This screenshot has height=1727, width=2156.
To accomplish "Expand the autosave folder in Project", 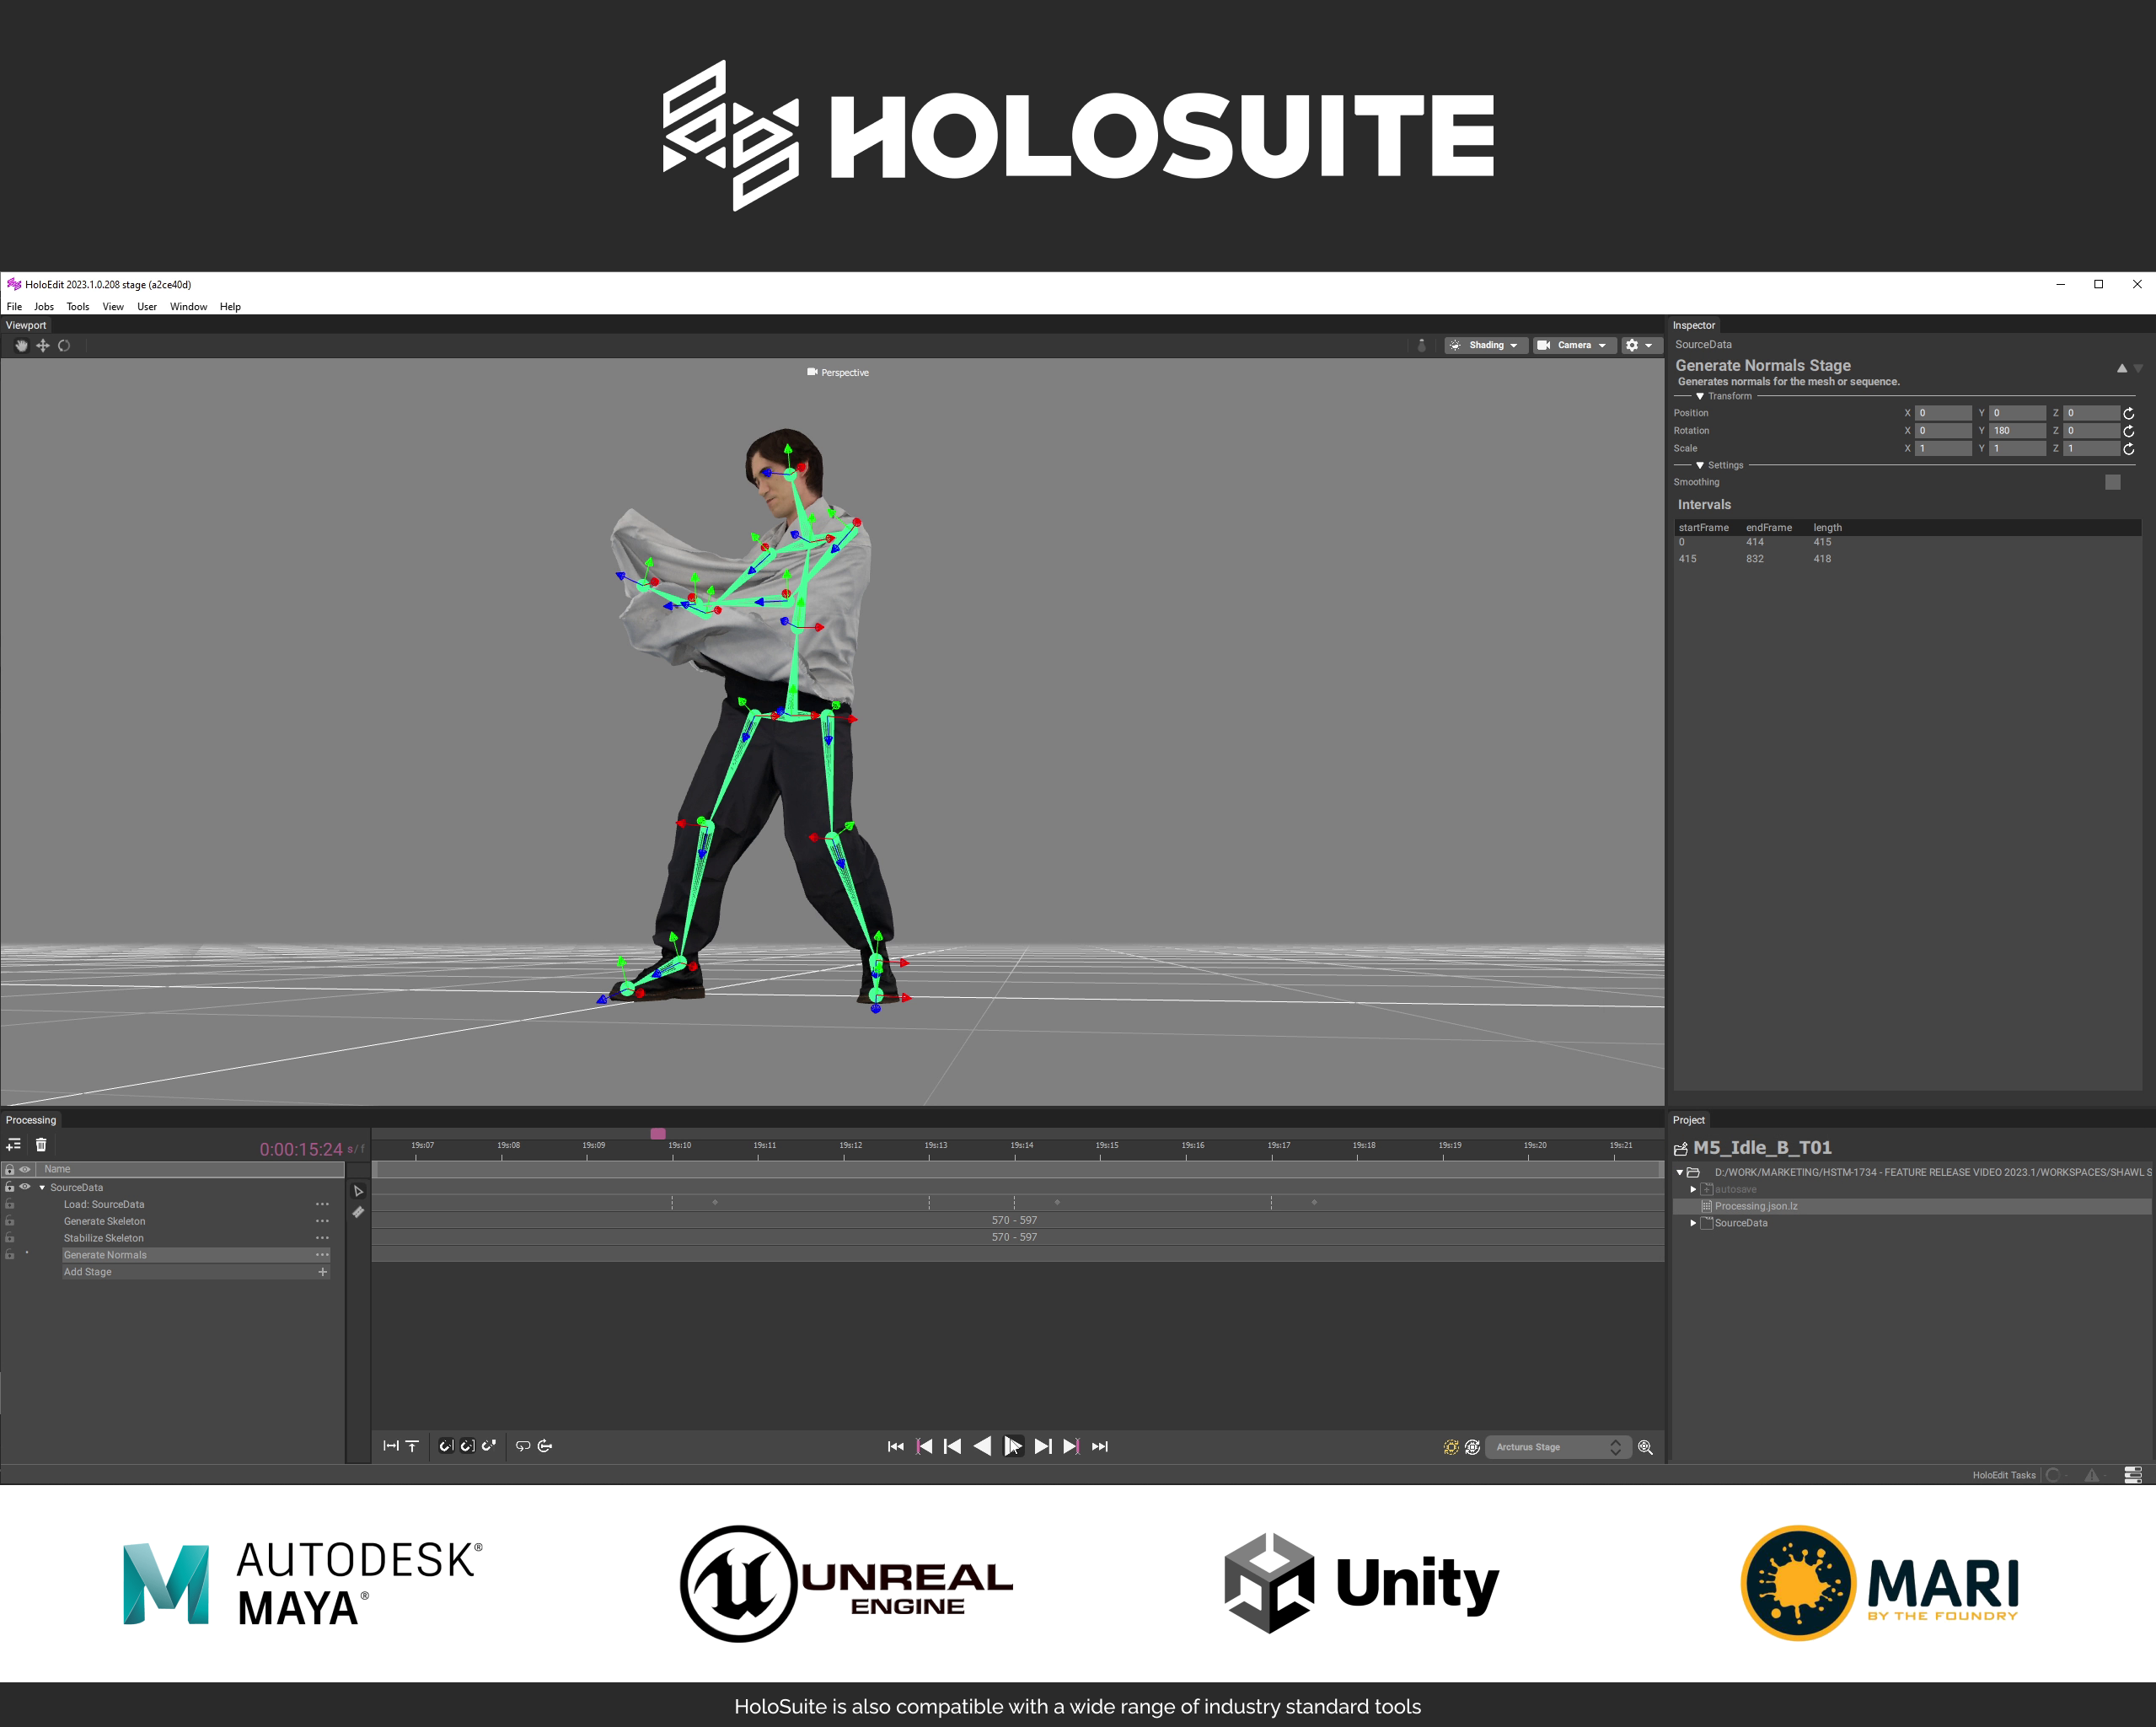I will click(1693, 1189).
